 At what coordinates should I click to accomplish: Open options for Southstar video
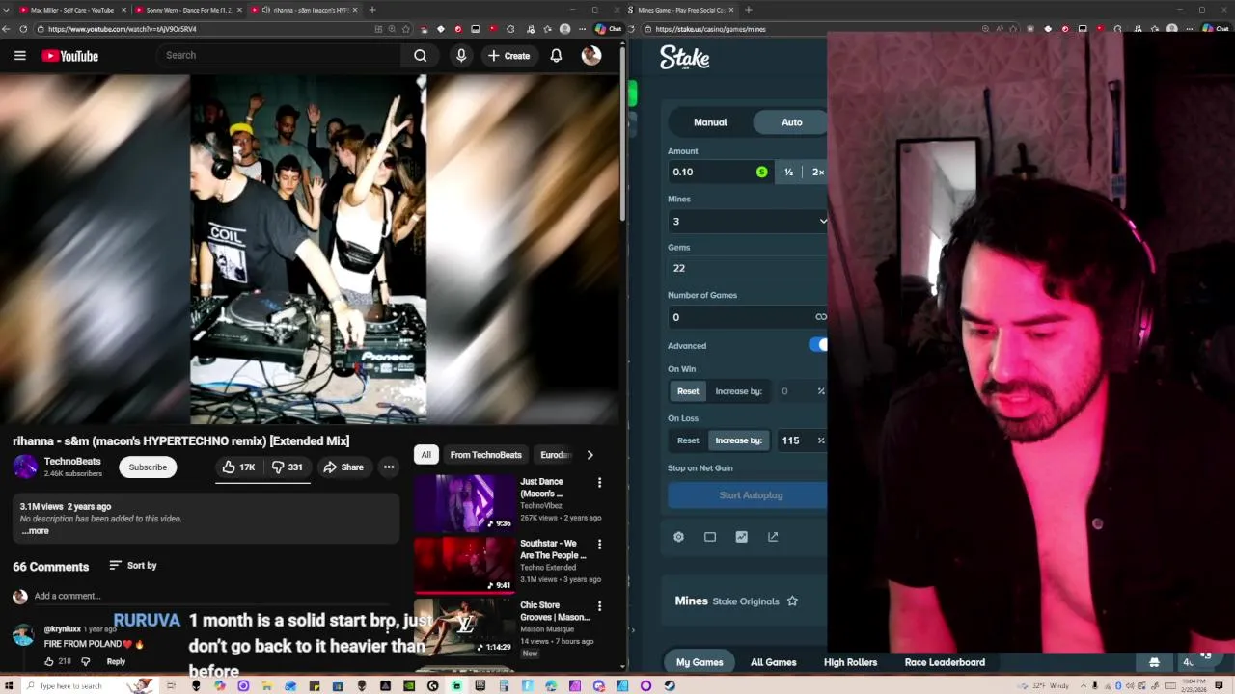click(x=599, y=544)
